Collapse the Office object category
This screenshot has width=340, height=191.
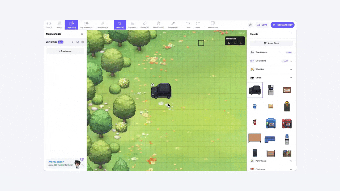291,78
